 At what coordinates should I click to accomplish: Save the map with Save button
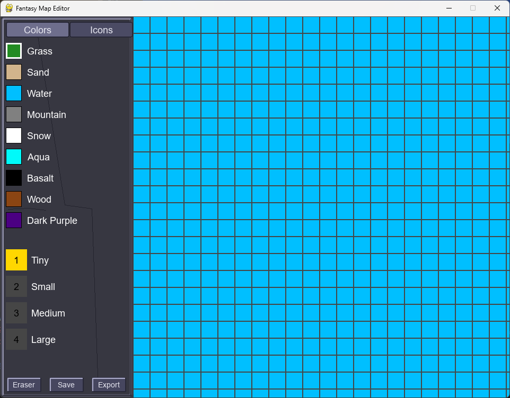pos(66,385)
